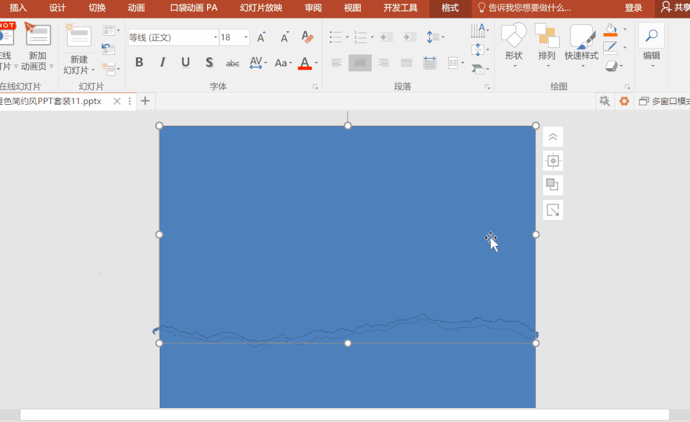Change text direction

click(x=480, y=31)
